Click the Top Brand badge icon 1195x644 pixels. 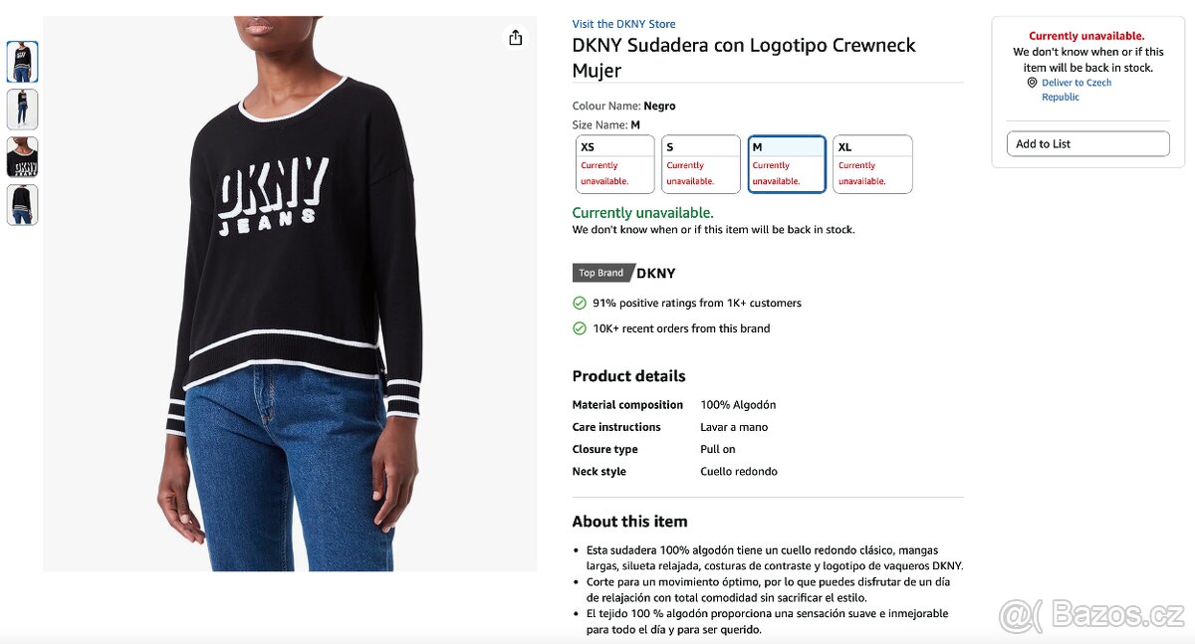599,272
